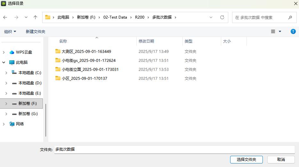
Task: Click the date 2025/9/17 13:49
Action: point(154,52)
